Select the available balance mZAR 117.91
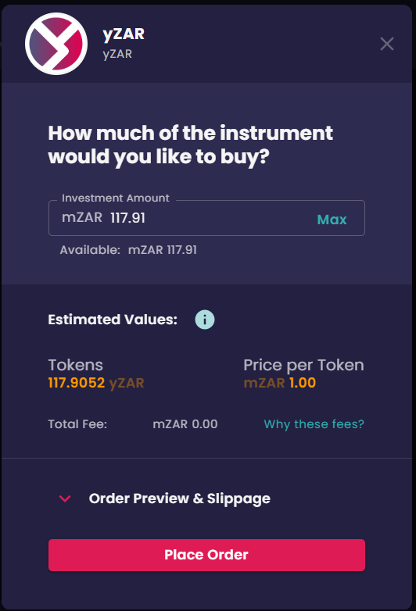Screen dimensions: 416x611 [x=163, y=250]
